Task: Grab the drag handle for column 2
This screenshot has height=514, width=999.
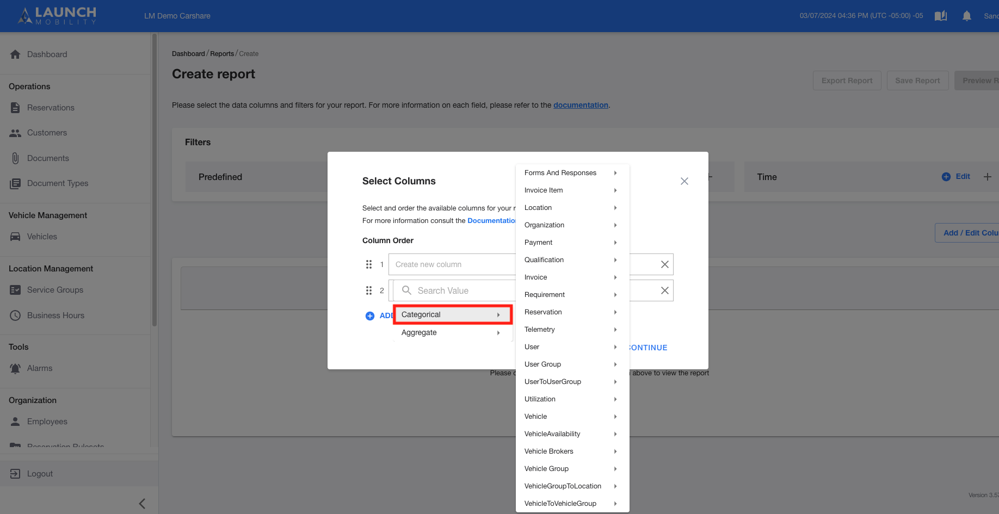Action: click(x=369, y=290)
